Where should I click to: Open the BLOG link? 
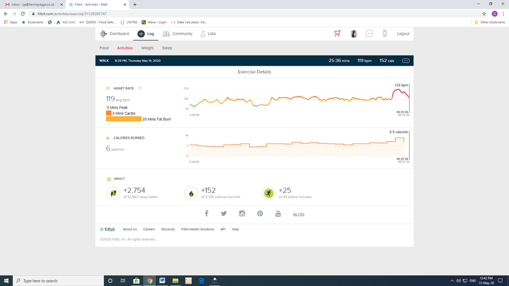299,215
